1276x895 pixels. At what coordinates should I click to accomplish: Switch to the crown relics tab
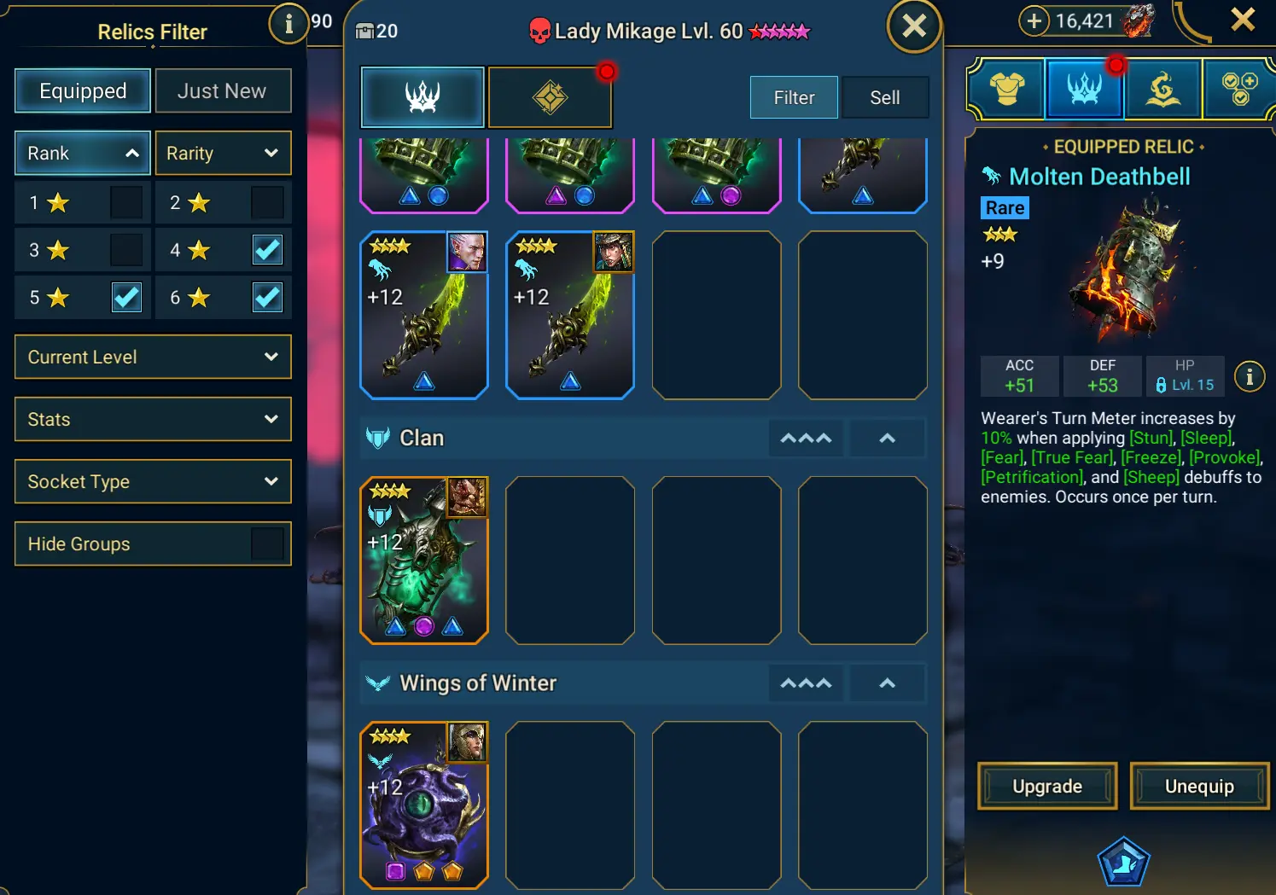(422, 97)
